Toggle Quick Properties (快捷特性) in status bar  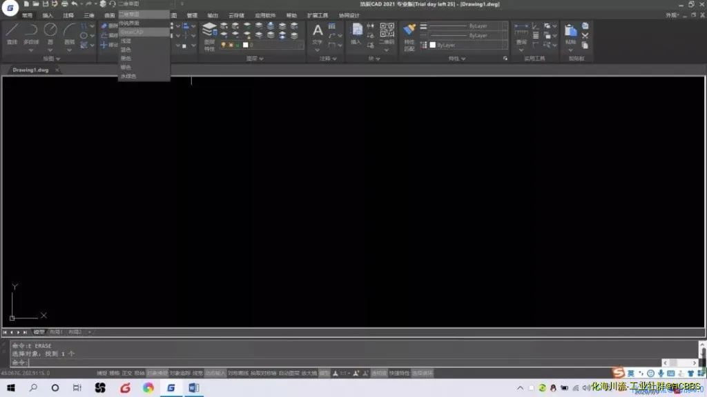[x=400, y=373]
